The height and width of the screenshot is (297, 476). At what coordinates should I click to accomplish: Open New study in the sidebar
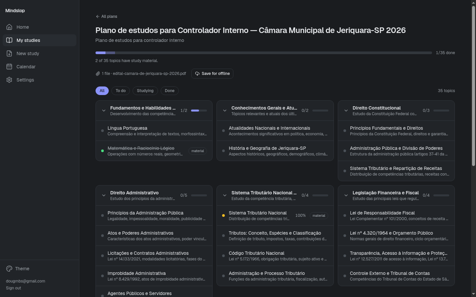click(39, 53)
